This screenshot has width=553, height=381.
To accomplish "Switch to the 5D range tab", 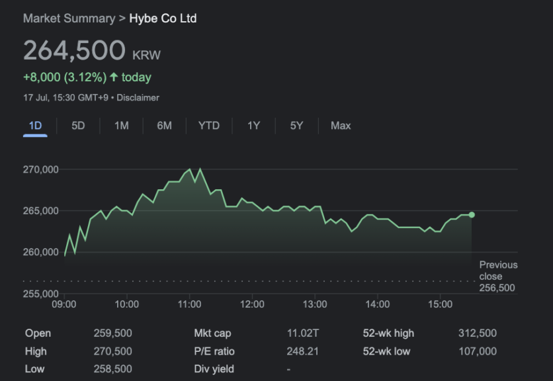I will click(78, 126).
